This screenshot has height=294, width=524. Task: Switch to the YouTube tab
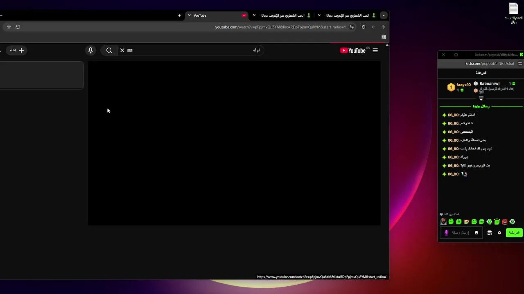(x=217, y=16)
